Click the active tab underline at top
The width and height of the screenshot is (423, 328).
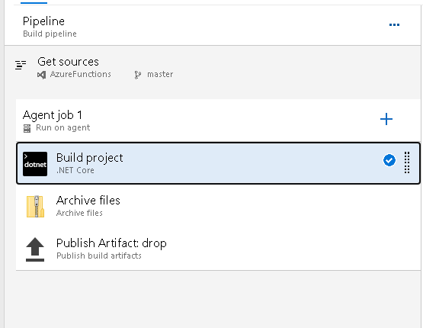34,2
